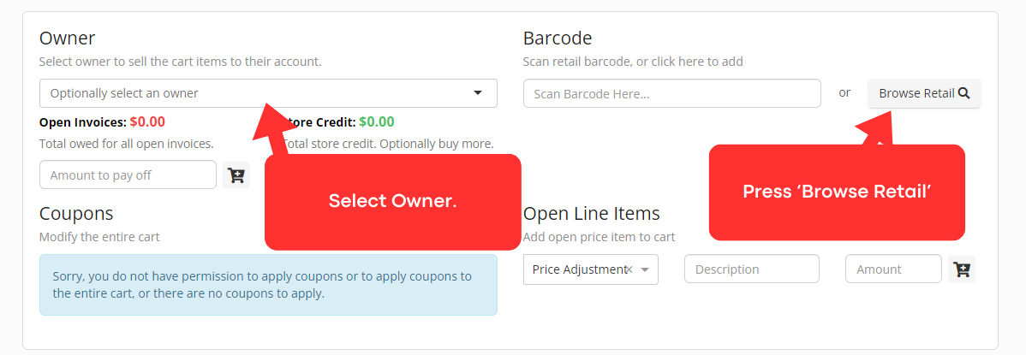Click the open line item Amount field
The width and height of the screenshot is (1026, 355).
[892, 269]
